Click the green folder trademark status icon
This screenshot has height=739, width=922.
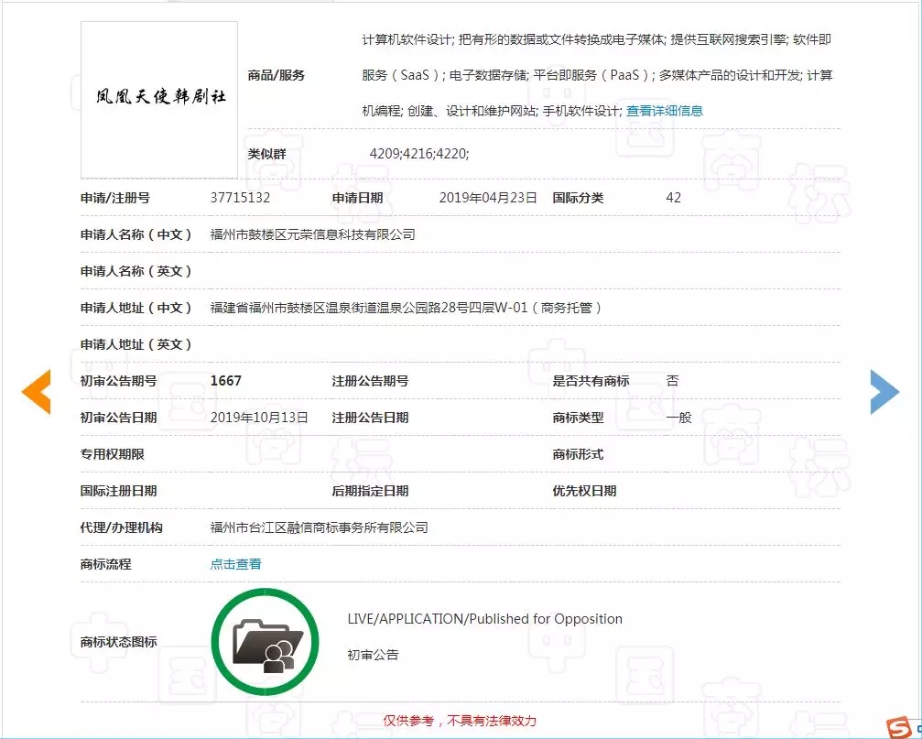(266, 641)
